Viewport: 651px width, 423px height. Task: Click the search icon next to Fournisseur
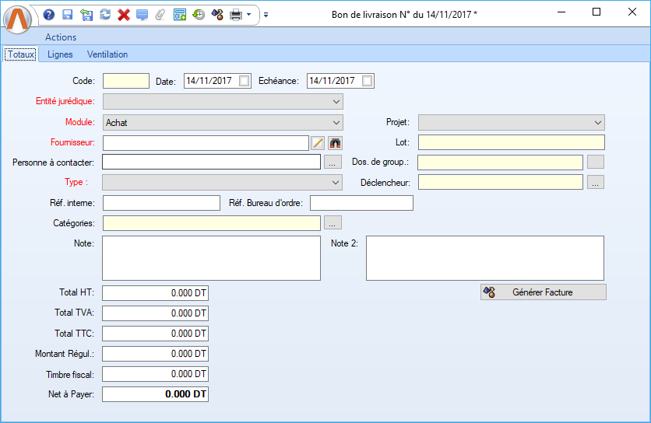point(336,142)
